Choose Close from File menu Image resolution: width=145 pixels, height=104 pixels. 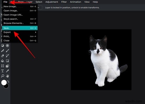[20, 40]
